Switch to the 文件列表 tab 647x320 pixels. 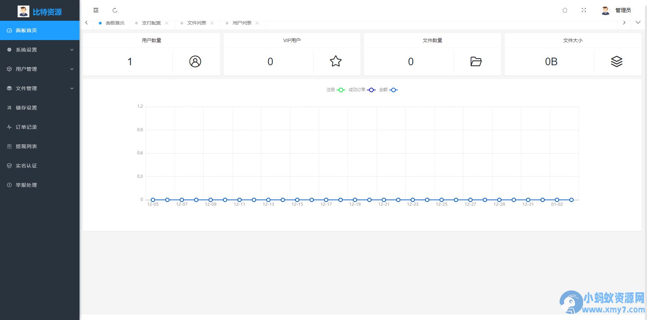coord(197,23)
